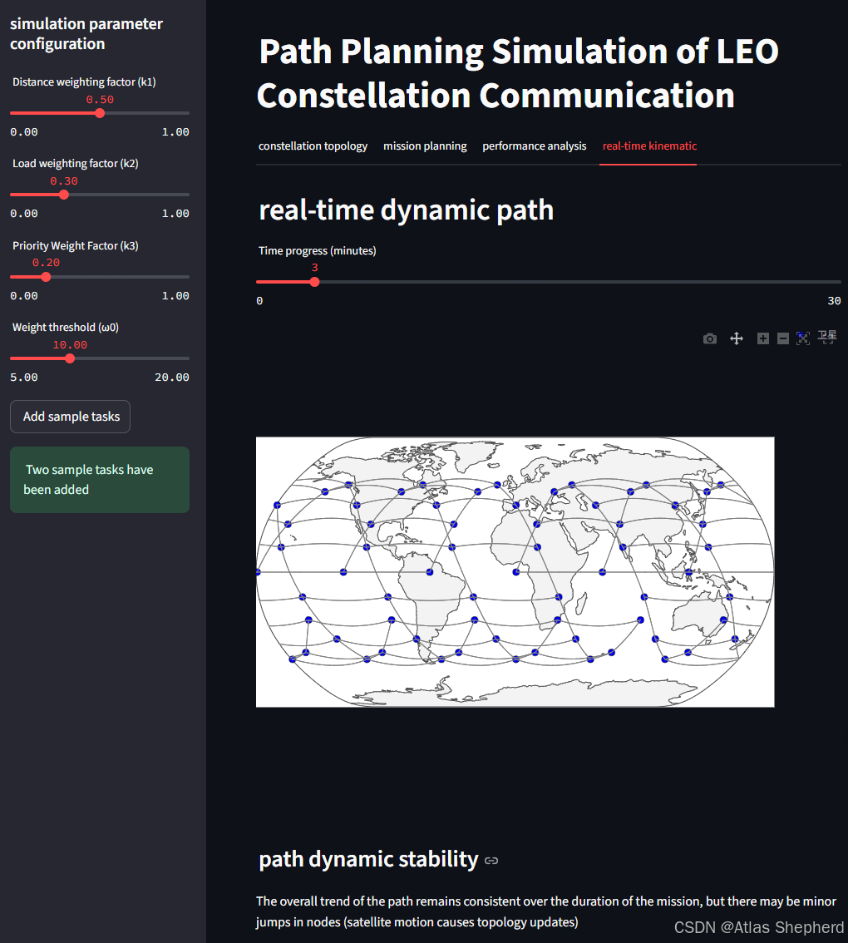Click the 'Priority Weight Factor (k3)' label
The height and width of the screenshot is (943, 848).
click(x=75, y=246)
